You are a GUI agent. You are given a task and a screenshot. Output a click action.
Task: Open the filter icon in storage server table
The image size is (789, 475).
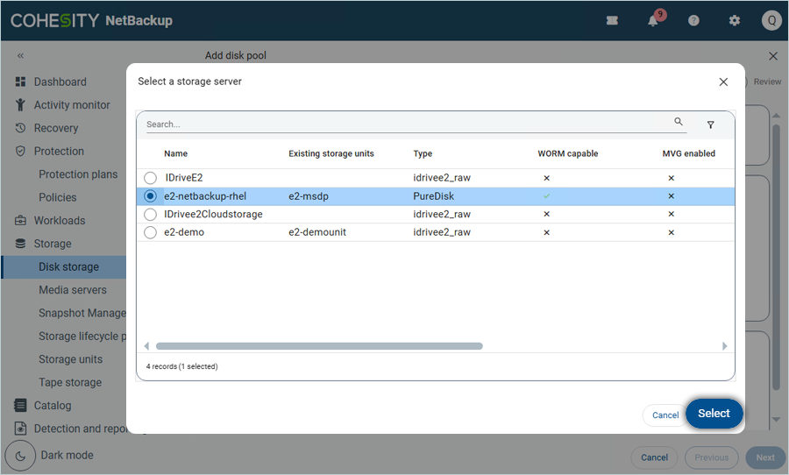coord(710,124)
